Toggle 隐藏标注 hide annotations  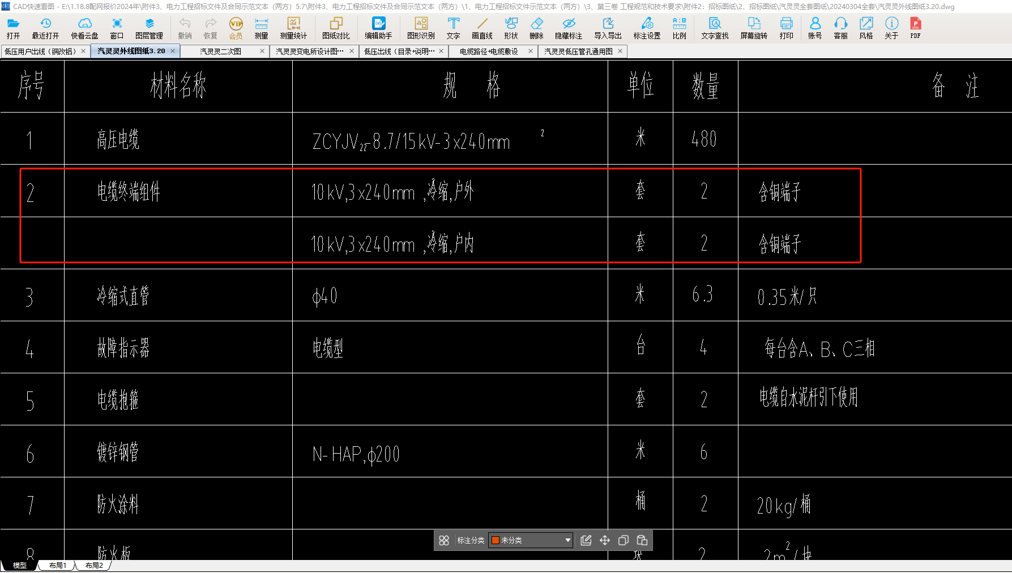click(569, 28)
